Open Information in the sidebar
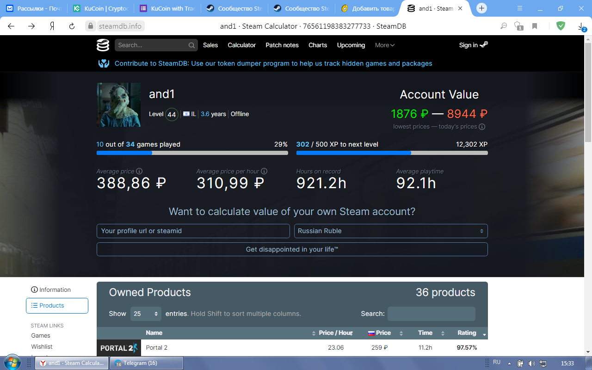The height and width of the screenshot is (370, 592). (51, 290)
